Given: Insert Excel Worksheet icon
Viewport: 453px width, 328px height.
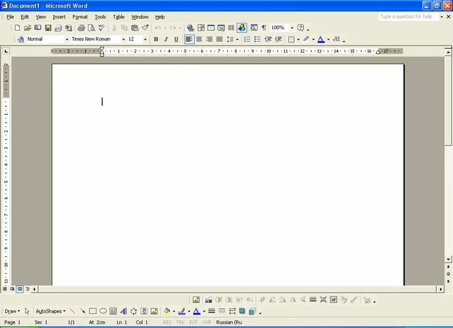Looking at the screenshot, I should point(221,28).
